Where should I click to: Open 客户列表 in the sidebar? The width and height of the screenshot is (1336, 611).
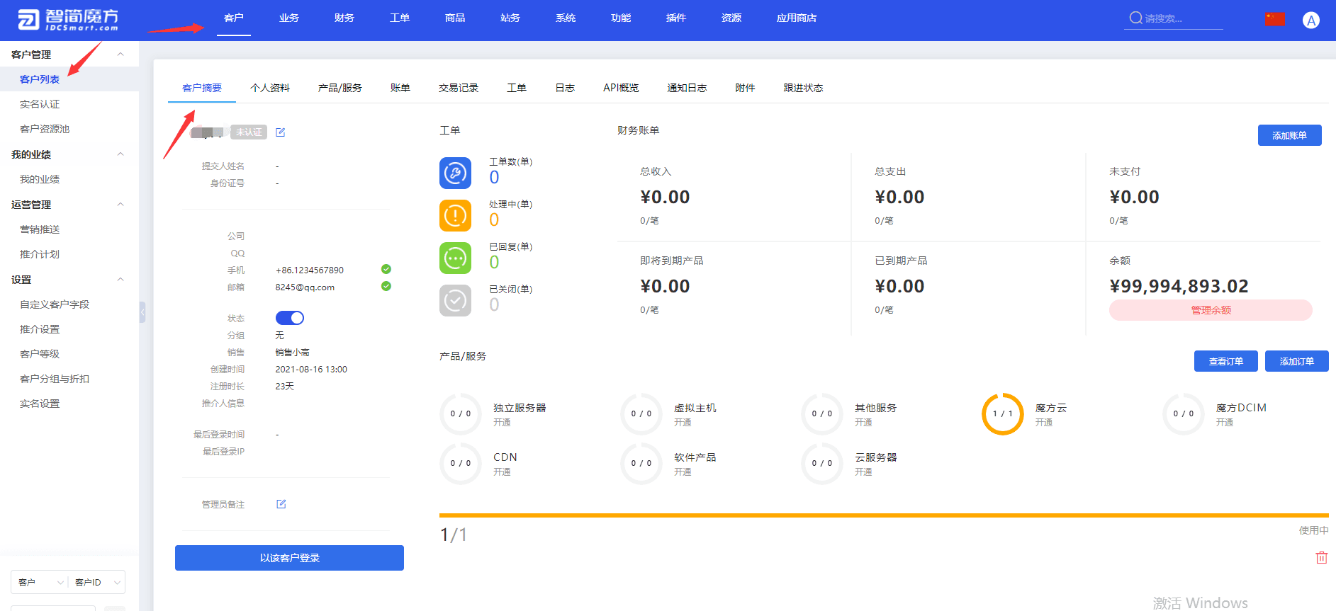point(40,79)
